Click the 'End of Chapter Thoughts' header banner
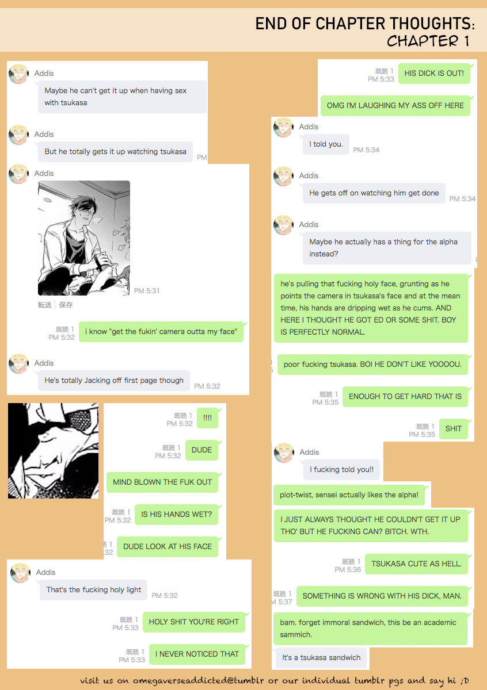Viewport: 487px width, 690px height. coord(243,30)
